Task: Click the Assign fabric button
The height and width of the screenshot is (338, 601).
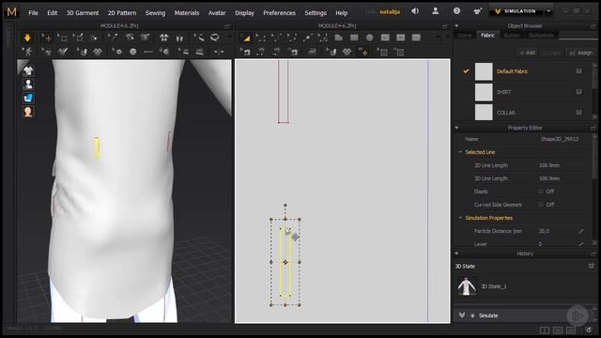Action: [x=581, y=53]
